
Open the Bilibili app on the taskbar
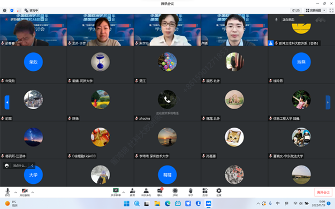coord(178,203)
